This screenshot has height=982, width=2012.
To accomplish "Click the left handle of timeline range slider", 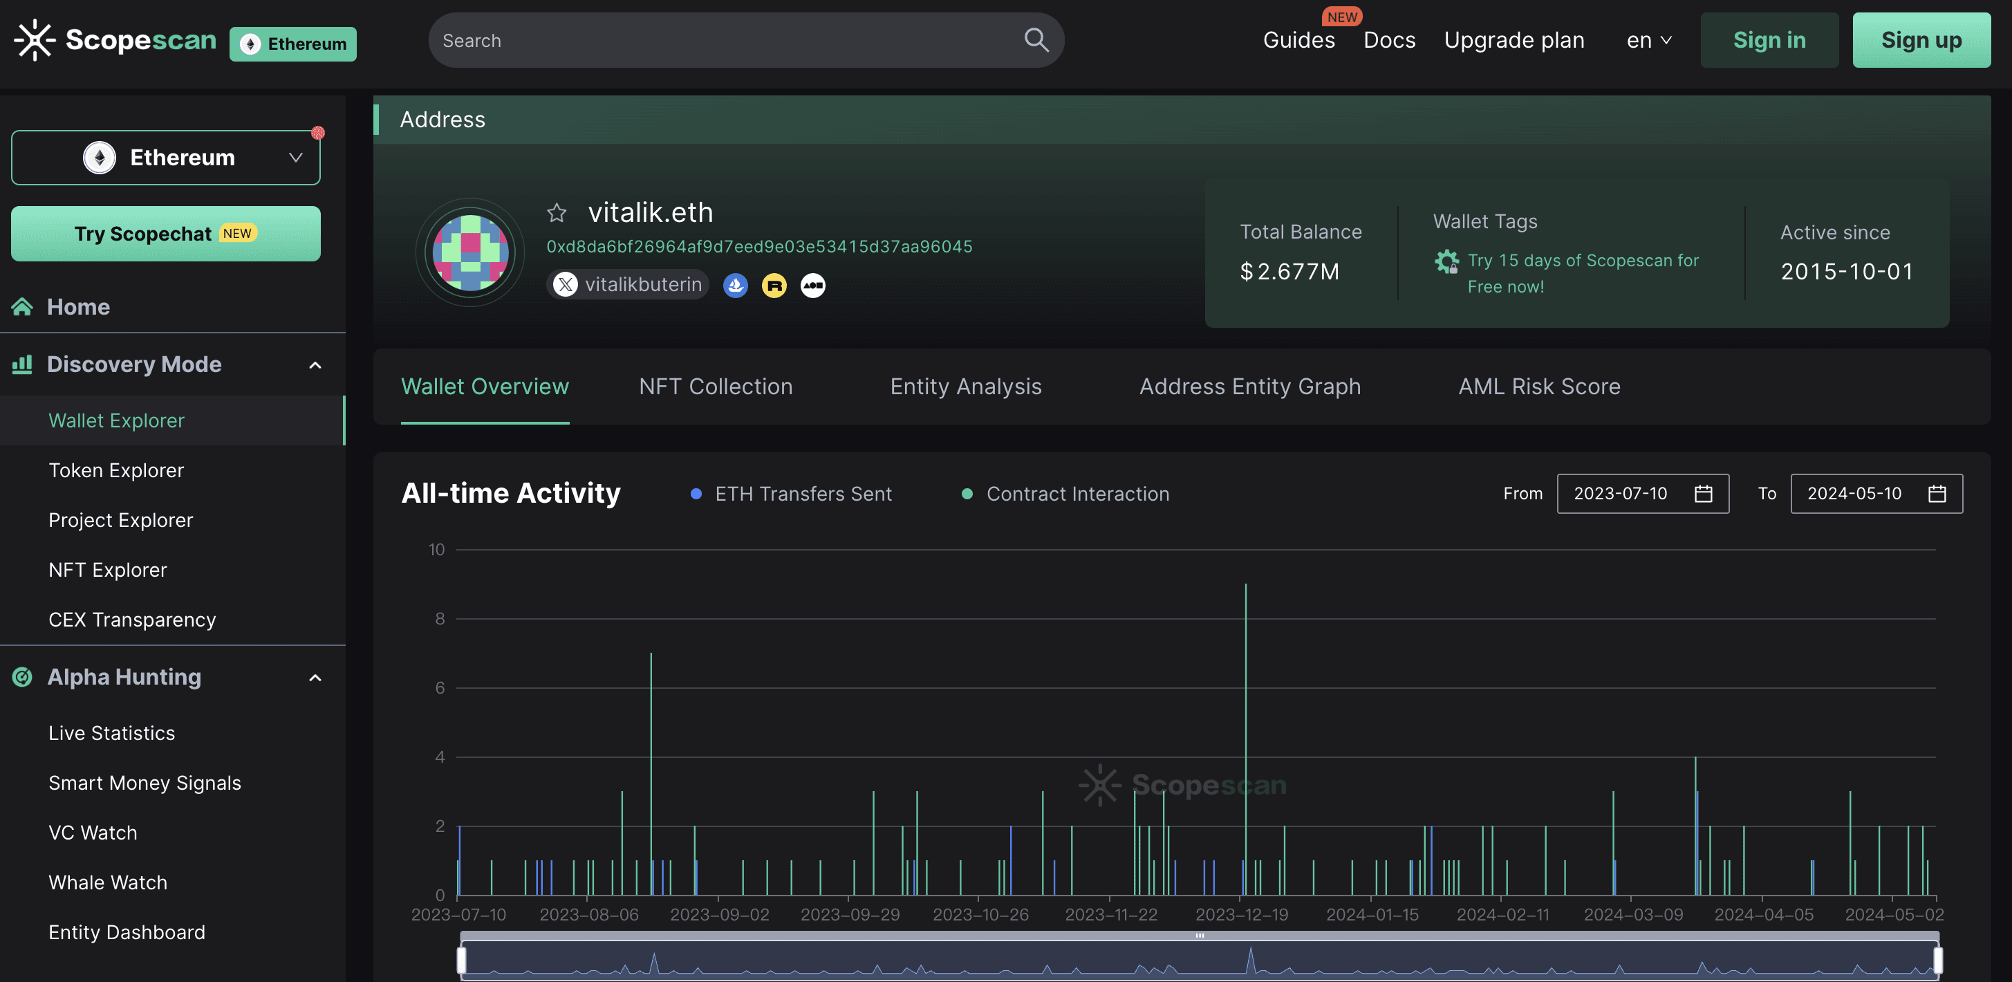I will [462, 959].
